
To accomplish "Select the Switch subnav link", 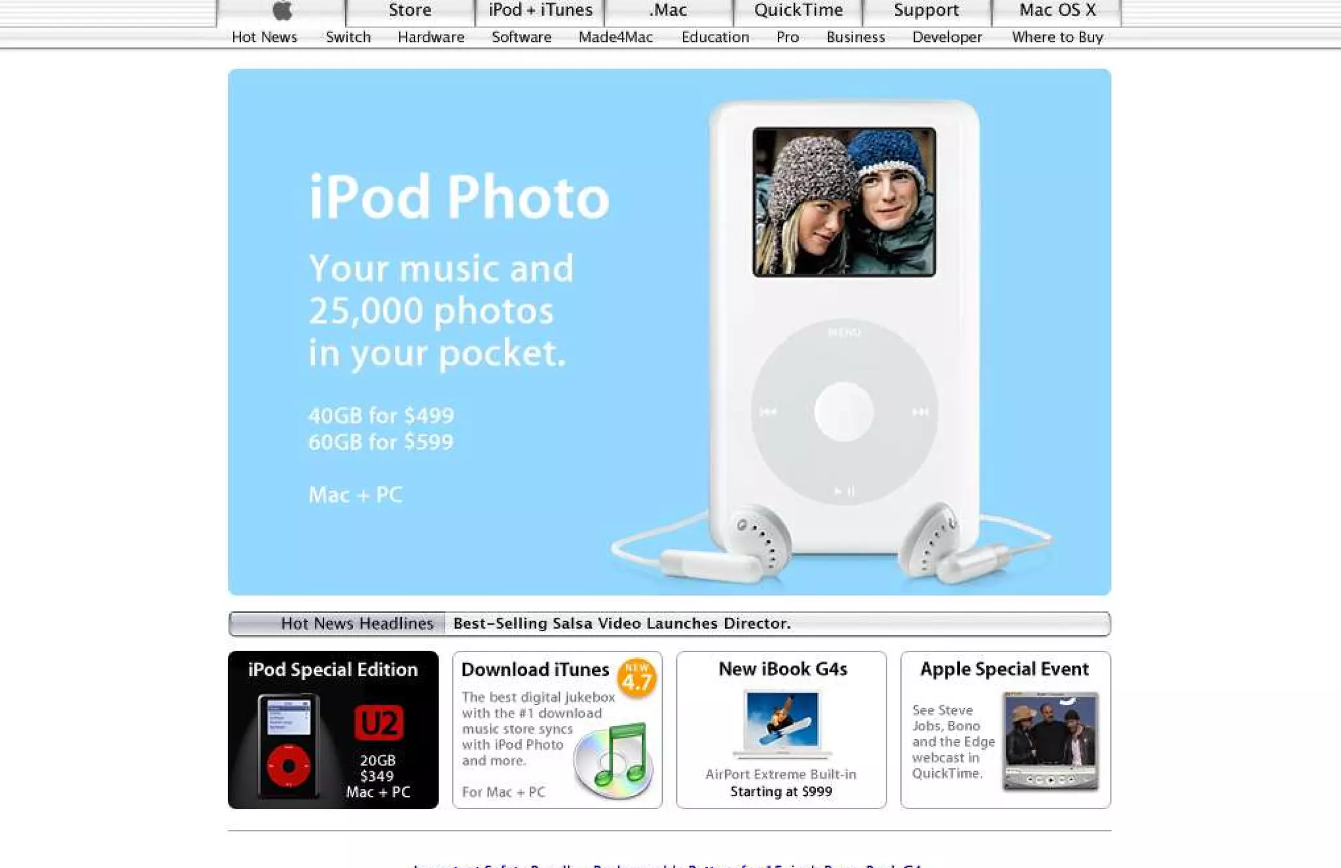I will pos(348,37).
